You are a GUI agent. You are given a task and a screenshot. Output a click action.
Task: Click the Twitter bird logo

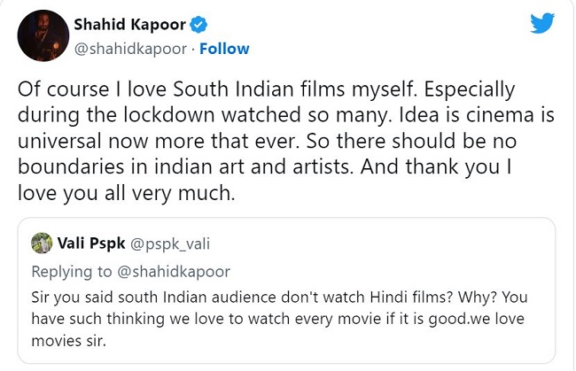pyautogui.click(x=541, y=23)
